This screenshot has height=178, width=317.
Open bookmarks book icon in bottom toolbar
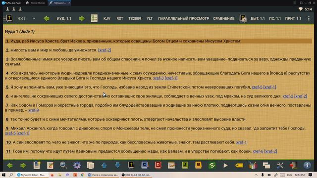[x=37, y=165]
